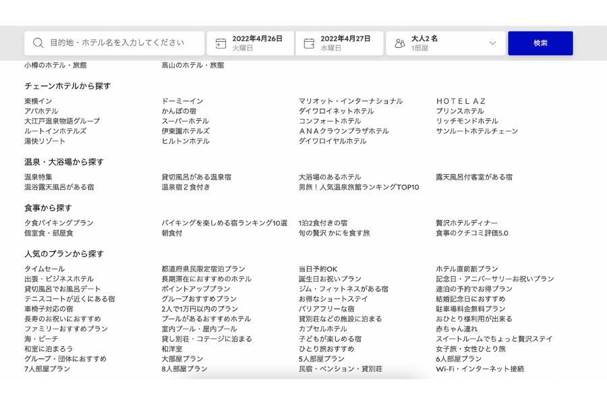
Task: Open ANAクラウンプラザホテル link
Action: click(x=344, y=131)
